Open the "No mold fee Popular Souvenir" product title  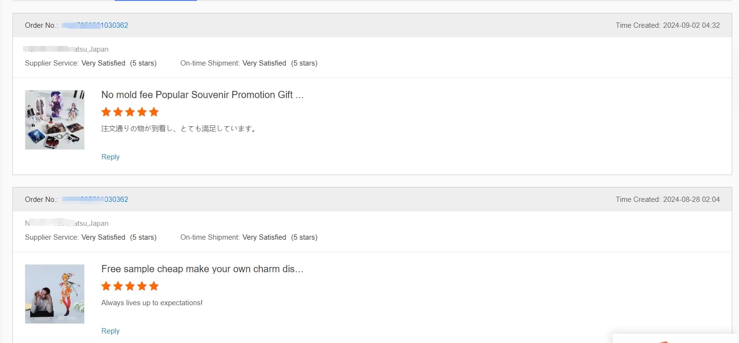202,95
